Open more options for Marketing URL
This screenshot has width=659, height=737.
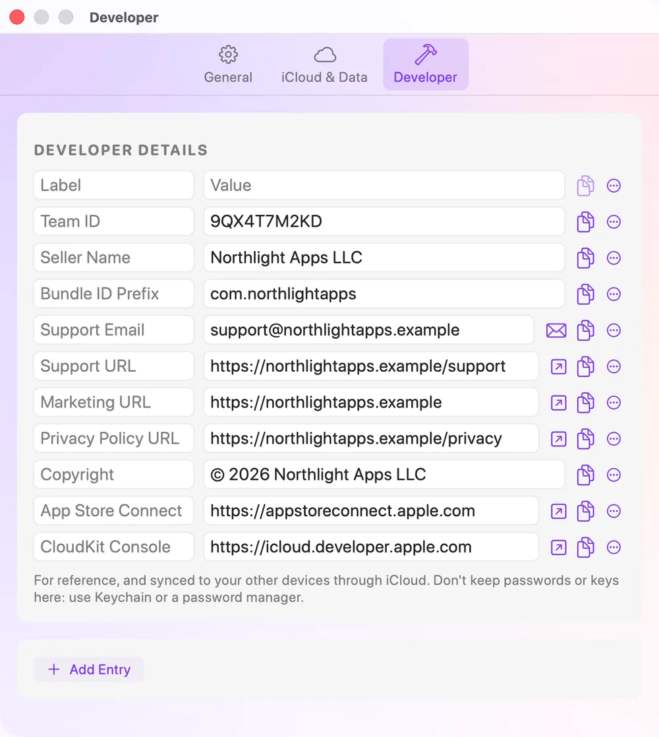click(614, 402)
